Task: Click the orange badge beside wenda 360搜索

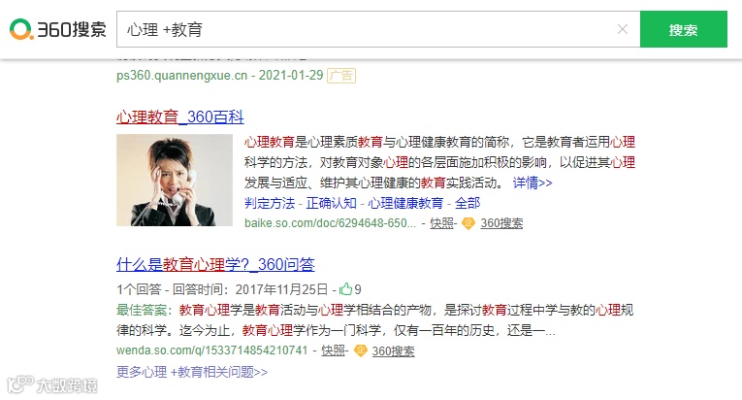Action: click(x=360, y=350)
